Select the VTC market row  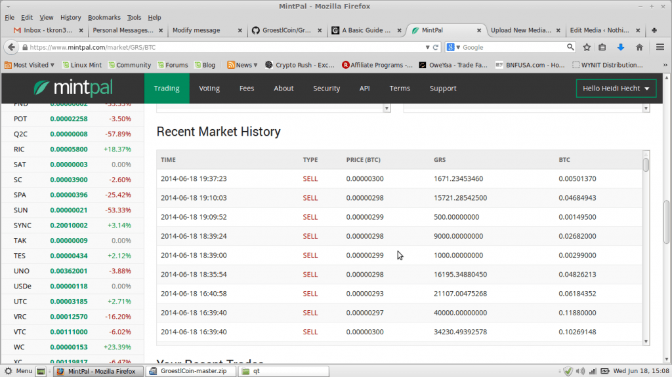coord(72,332)
